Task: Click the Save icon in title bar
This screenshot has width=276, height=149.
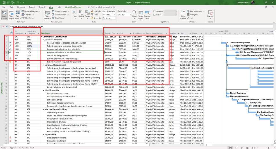Action: pyautogui.click(x=4, y=2)
